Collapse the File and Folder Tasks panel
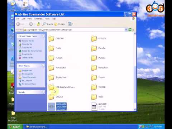This screenshot has height=129, width=172. [x=43, y=36]
